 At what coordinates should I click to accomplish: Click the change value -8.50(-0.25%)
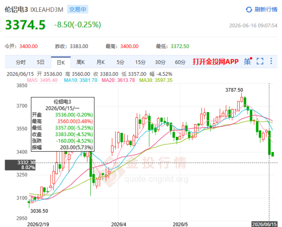(x=78, y=24)
